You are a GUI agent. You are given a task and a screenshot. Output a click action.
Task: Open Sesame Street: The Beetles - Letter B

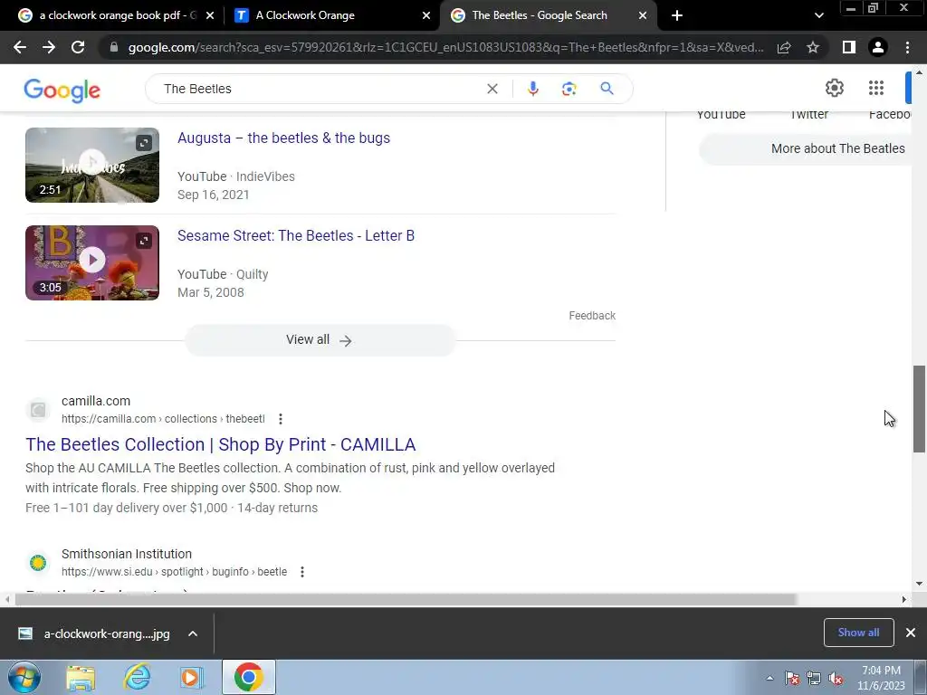[296, 235]
